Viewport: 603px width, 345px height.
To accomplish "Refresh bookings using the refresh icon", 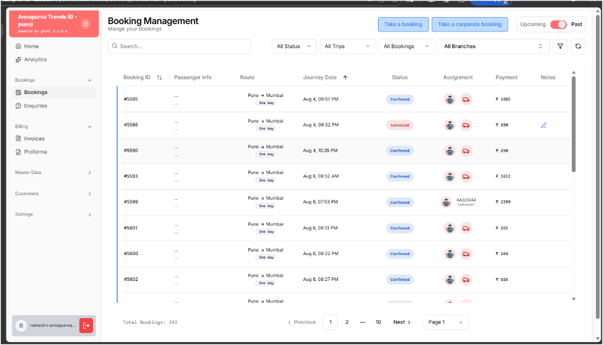I will (x=578, y=46).
